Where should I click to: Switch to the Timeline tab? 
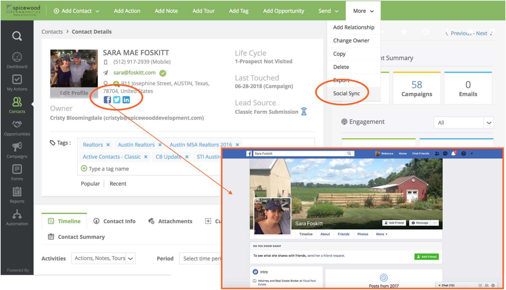point(64,221)
